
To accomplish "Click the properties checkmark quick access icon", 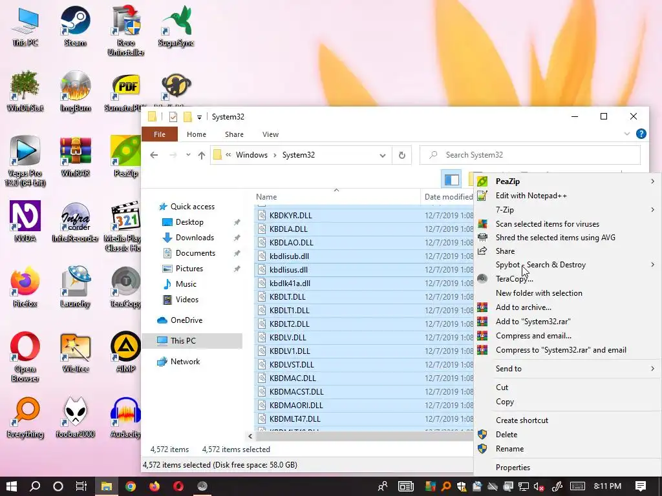I will (x=173, y=117).
